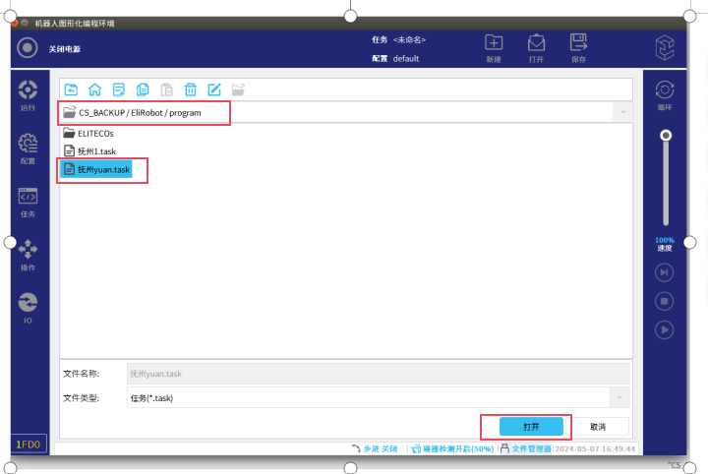The width and height of the screenshot is (708, 474).
Task: Go to home directory in file toolbar
Action: pyautogui.click(x=94, y=89)
